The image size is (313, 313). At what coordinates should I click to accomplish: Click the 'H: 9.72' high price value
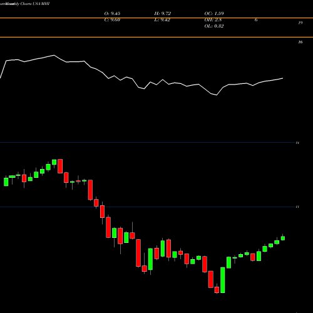click(x=163, y=14)
